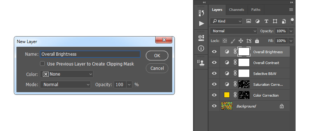Select the Selective B&W mask thumbnail
309x131 pixels.
tap(244, 73)
